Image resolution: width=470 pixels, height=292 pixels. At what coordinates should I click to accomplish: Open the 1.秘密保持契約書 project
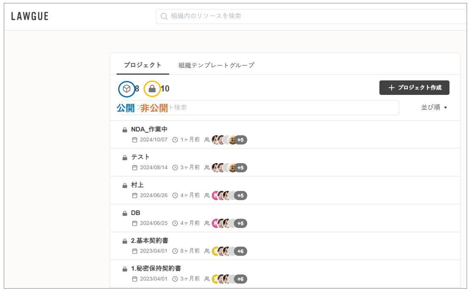(x=156, y=268)
